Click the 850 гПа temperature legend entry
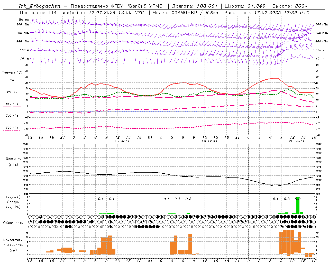Image resolution: width=329 pixels, height=263 pixels. [x=12, y=104]
